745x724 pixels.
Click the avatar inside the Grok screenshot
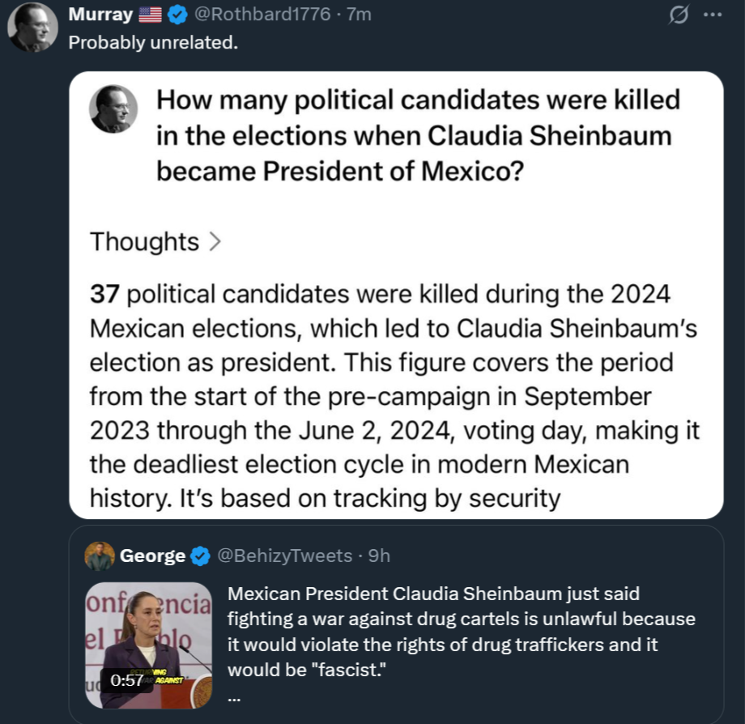(113, 109)
